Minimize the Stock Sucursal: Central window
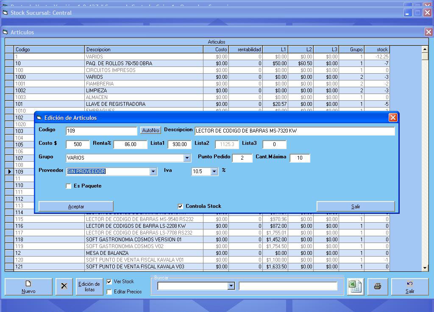Screen dimensions: 434x312 408,13
